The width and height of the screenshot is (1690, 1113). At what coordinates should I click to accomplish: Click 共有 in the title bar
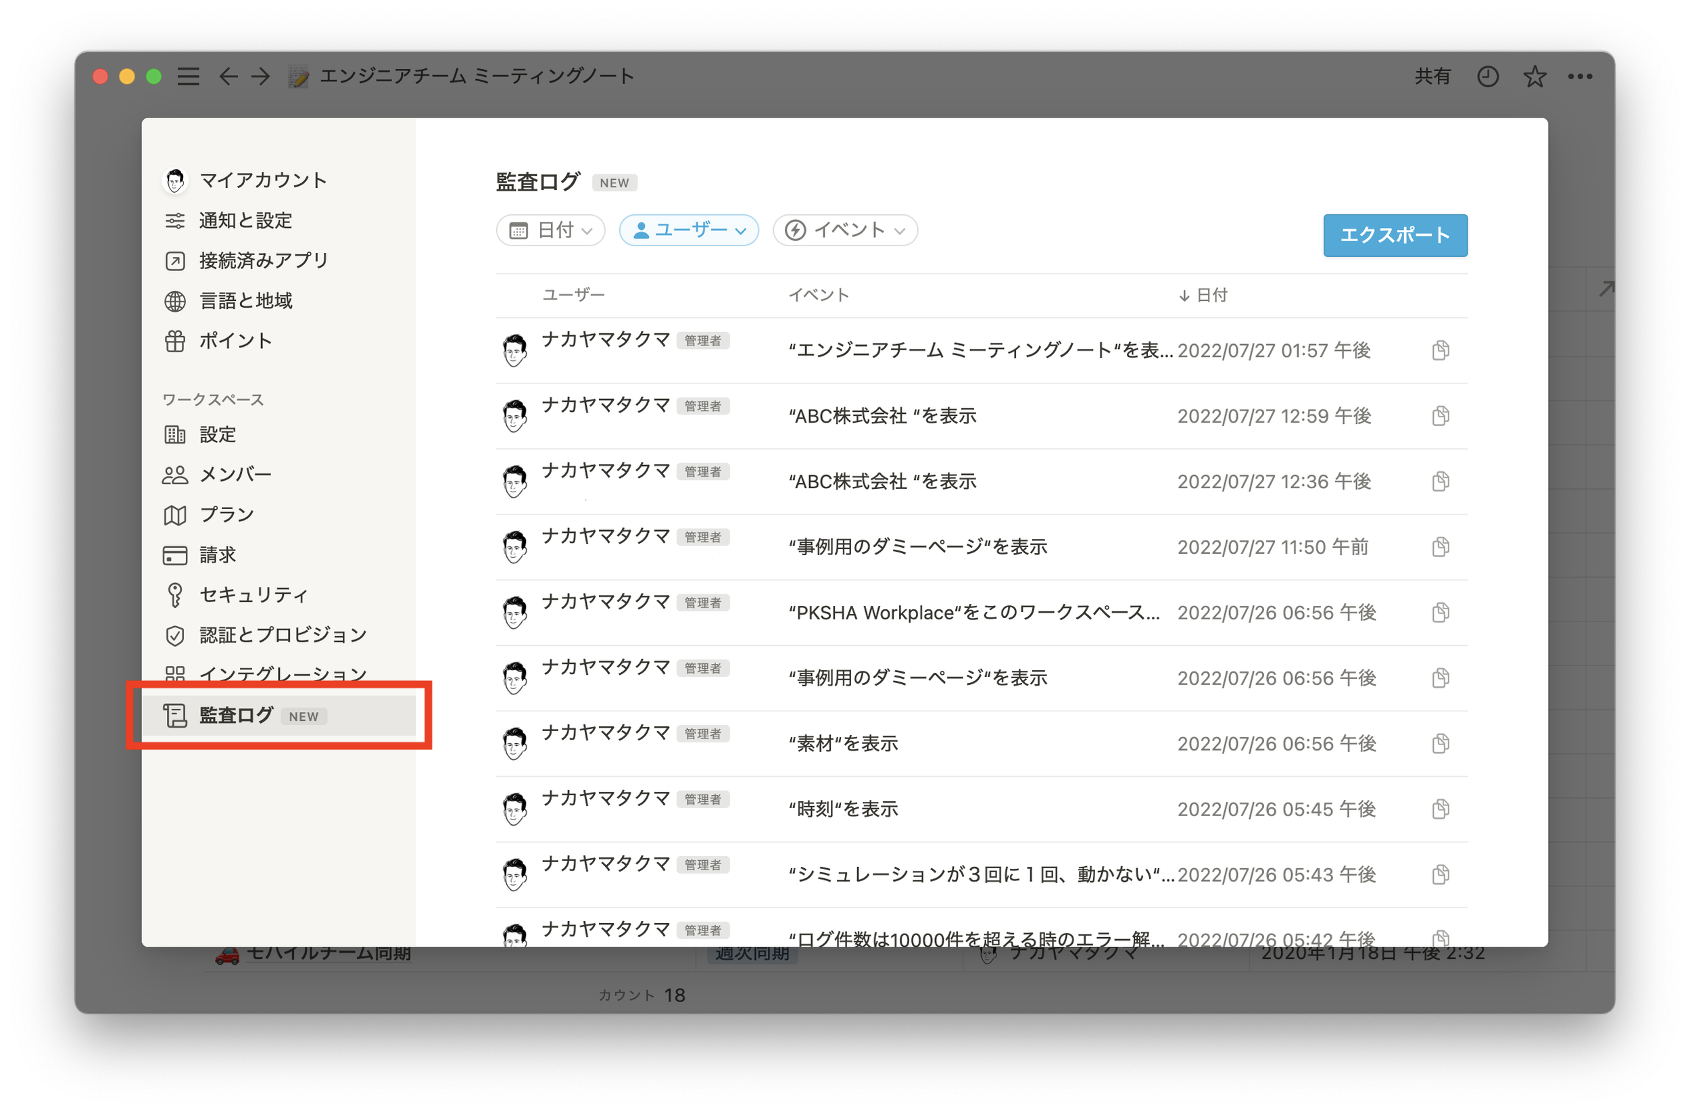click(x=1432, y=76)
